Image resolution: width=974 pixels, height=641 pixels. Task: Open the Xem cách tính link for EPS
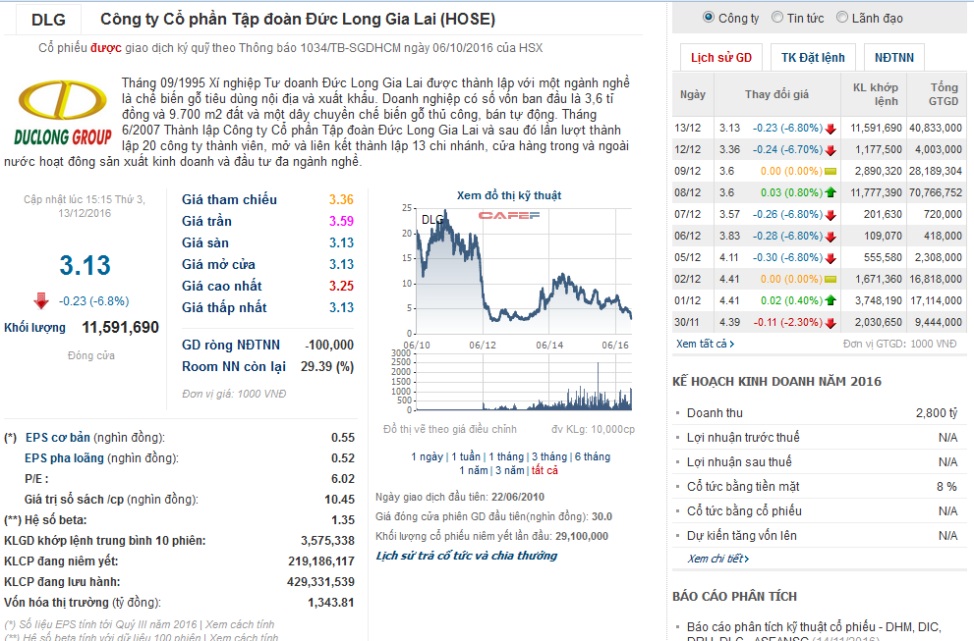point(240,624)
